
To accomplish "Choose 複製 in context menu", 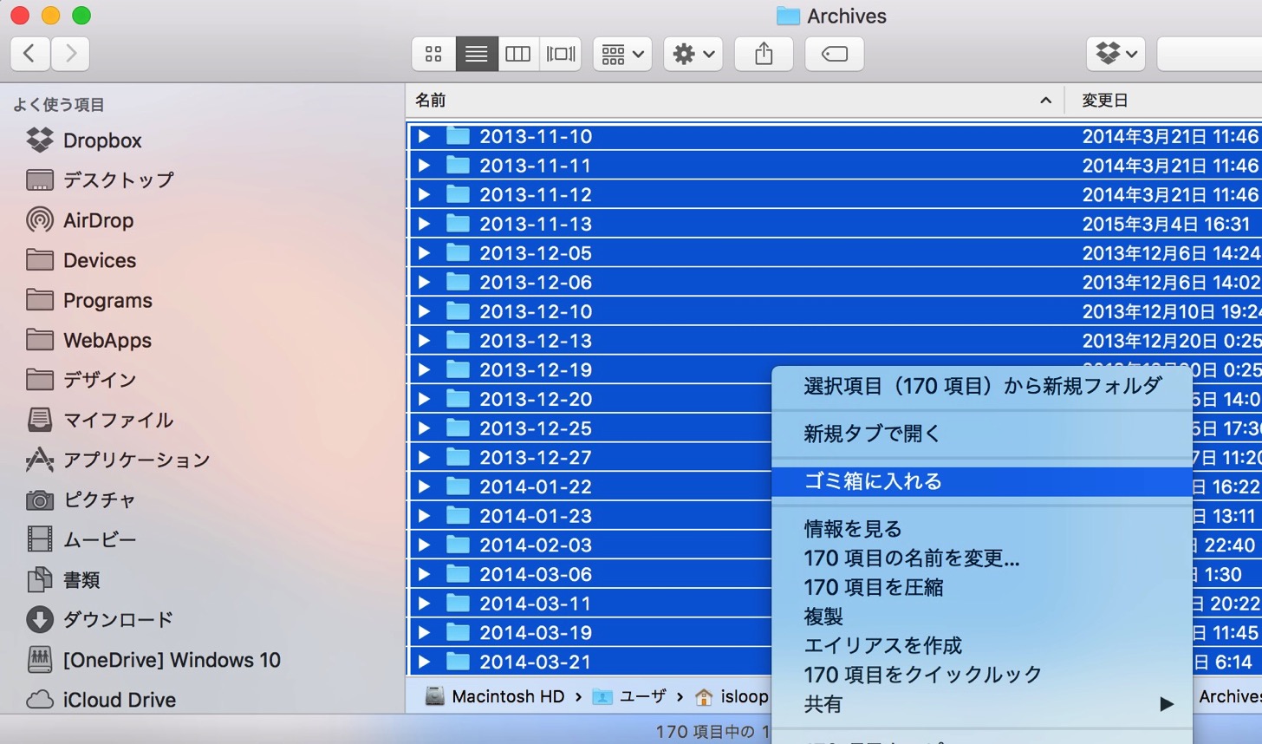I will [x=982, y=617].
